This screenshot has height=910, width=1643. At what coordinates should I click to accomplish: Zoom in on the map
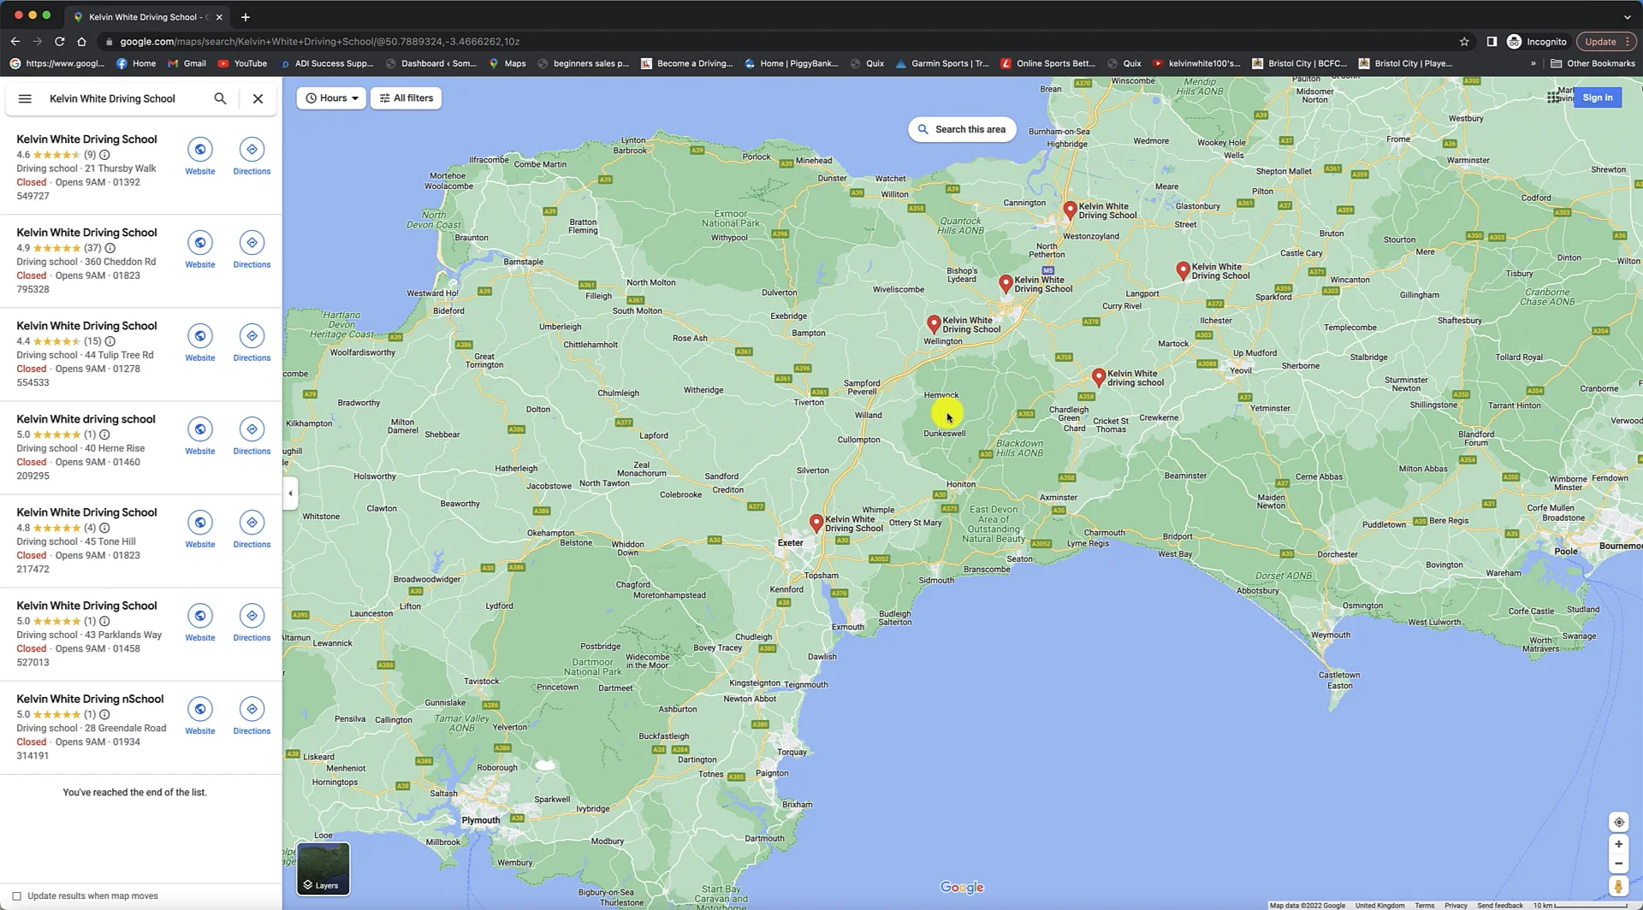coord(1618,844)
